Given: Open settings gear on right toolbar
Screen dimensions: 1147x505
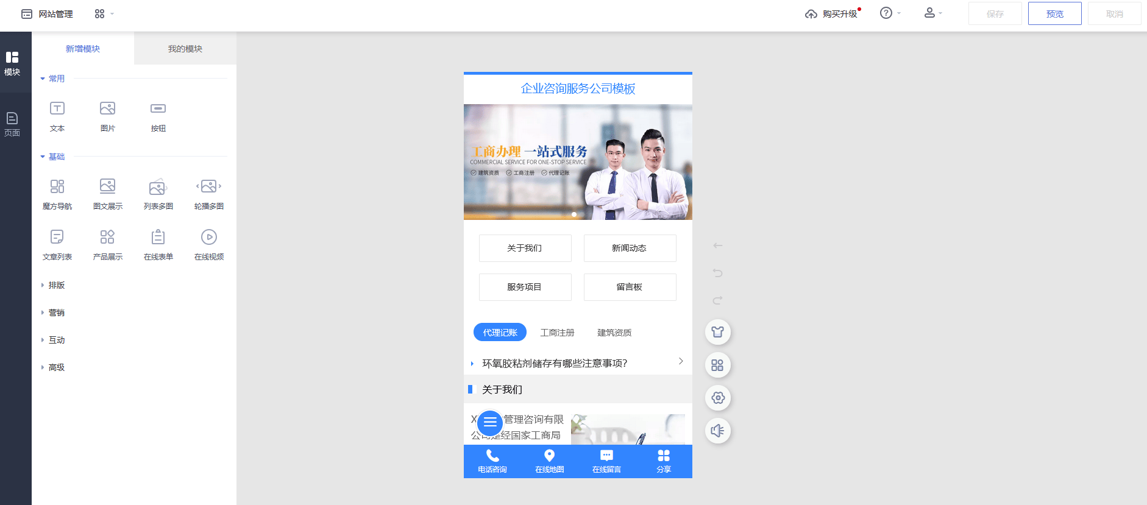Looking at the screenshot, I should click(717, 398).
